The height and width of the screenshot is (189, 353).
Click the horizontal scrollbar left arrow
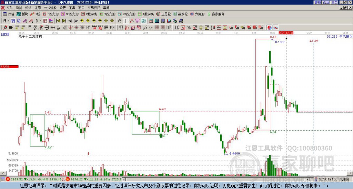(x=124, y=179)
